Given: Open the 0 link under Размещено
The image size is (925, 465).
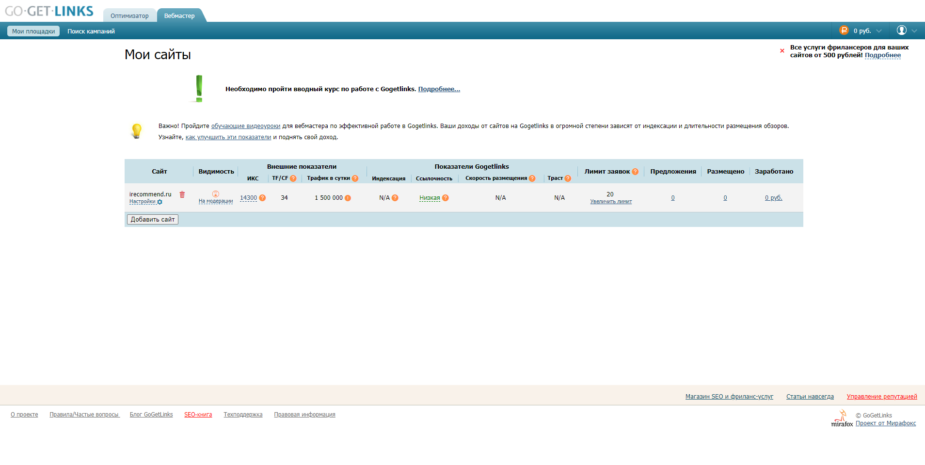Looking at the screenshot, I should 725,198.
